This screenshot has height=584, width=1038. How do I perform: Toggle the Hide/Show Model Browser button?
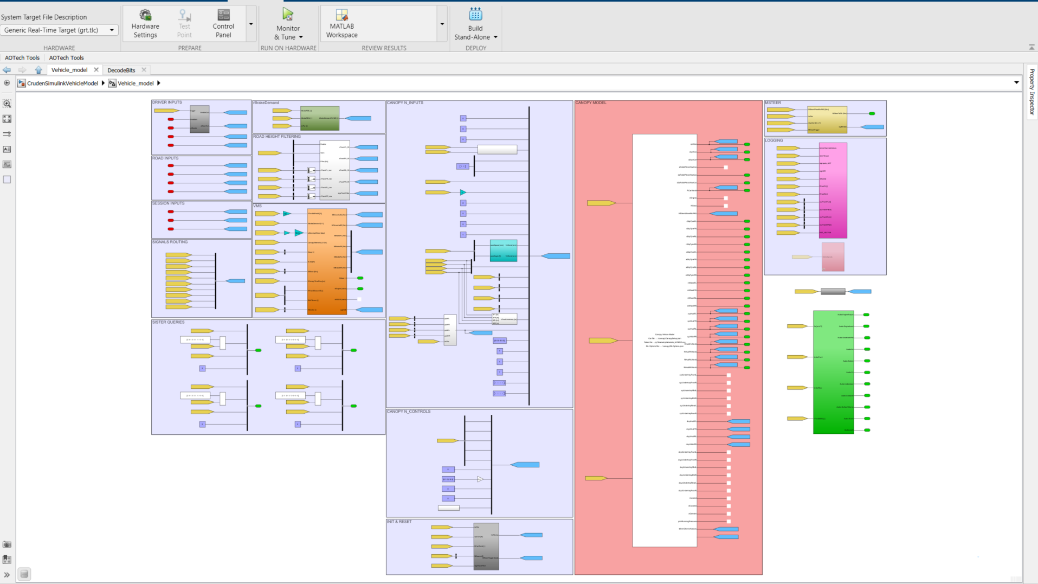7,83
